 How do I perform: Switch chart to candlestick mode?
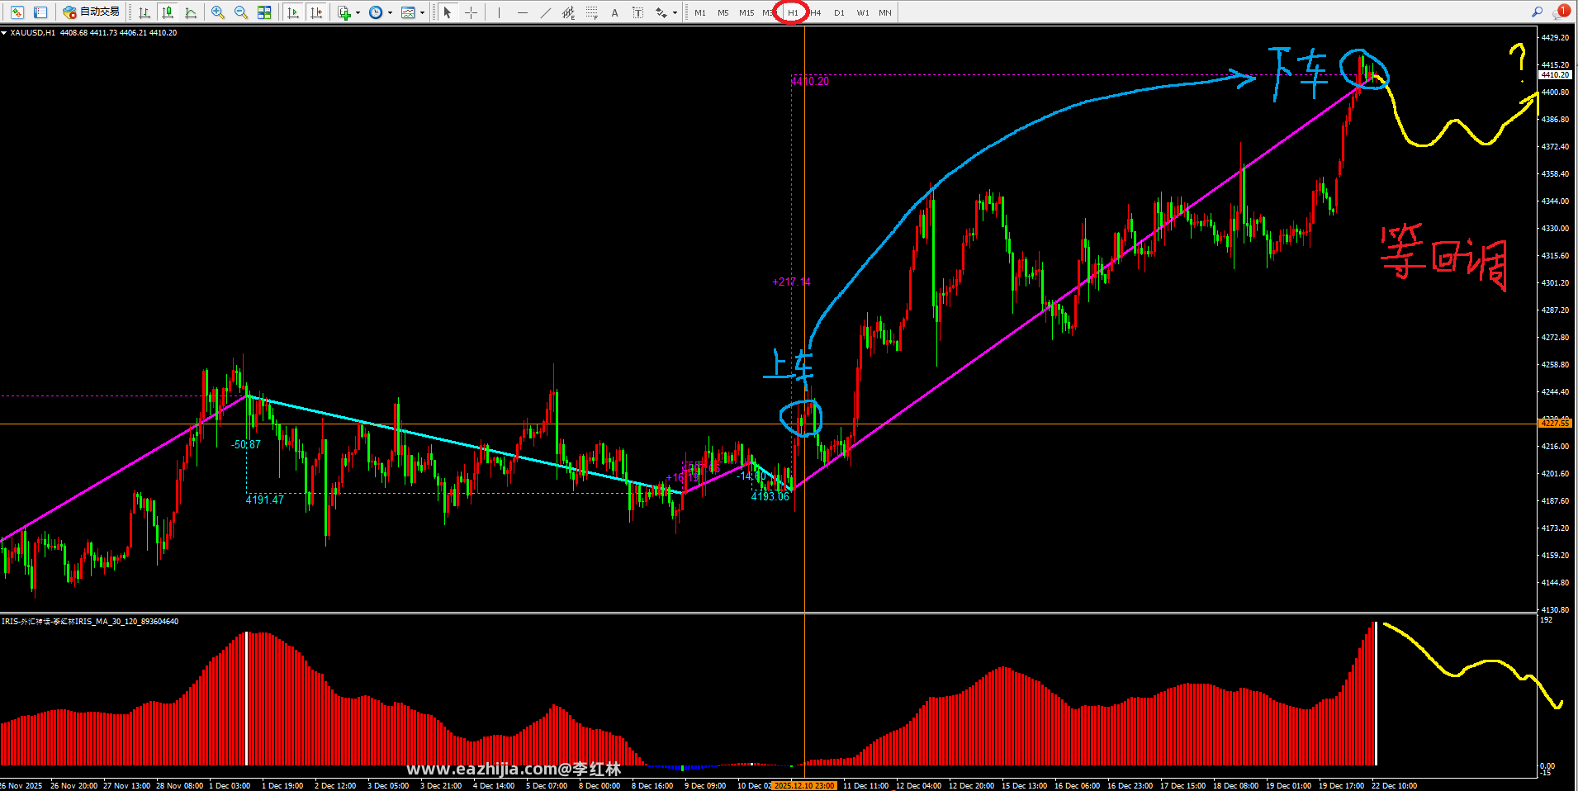(168, 12)
